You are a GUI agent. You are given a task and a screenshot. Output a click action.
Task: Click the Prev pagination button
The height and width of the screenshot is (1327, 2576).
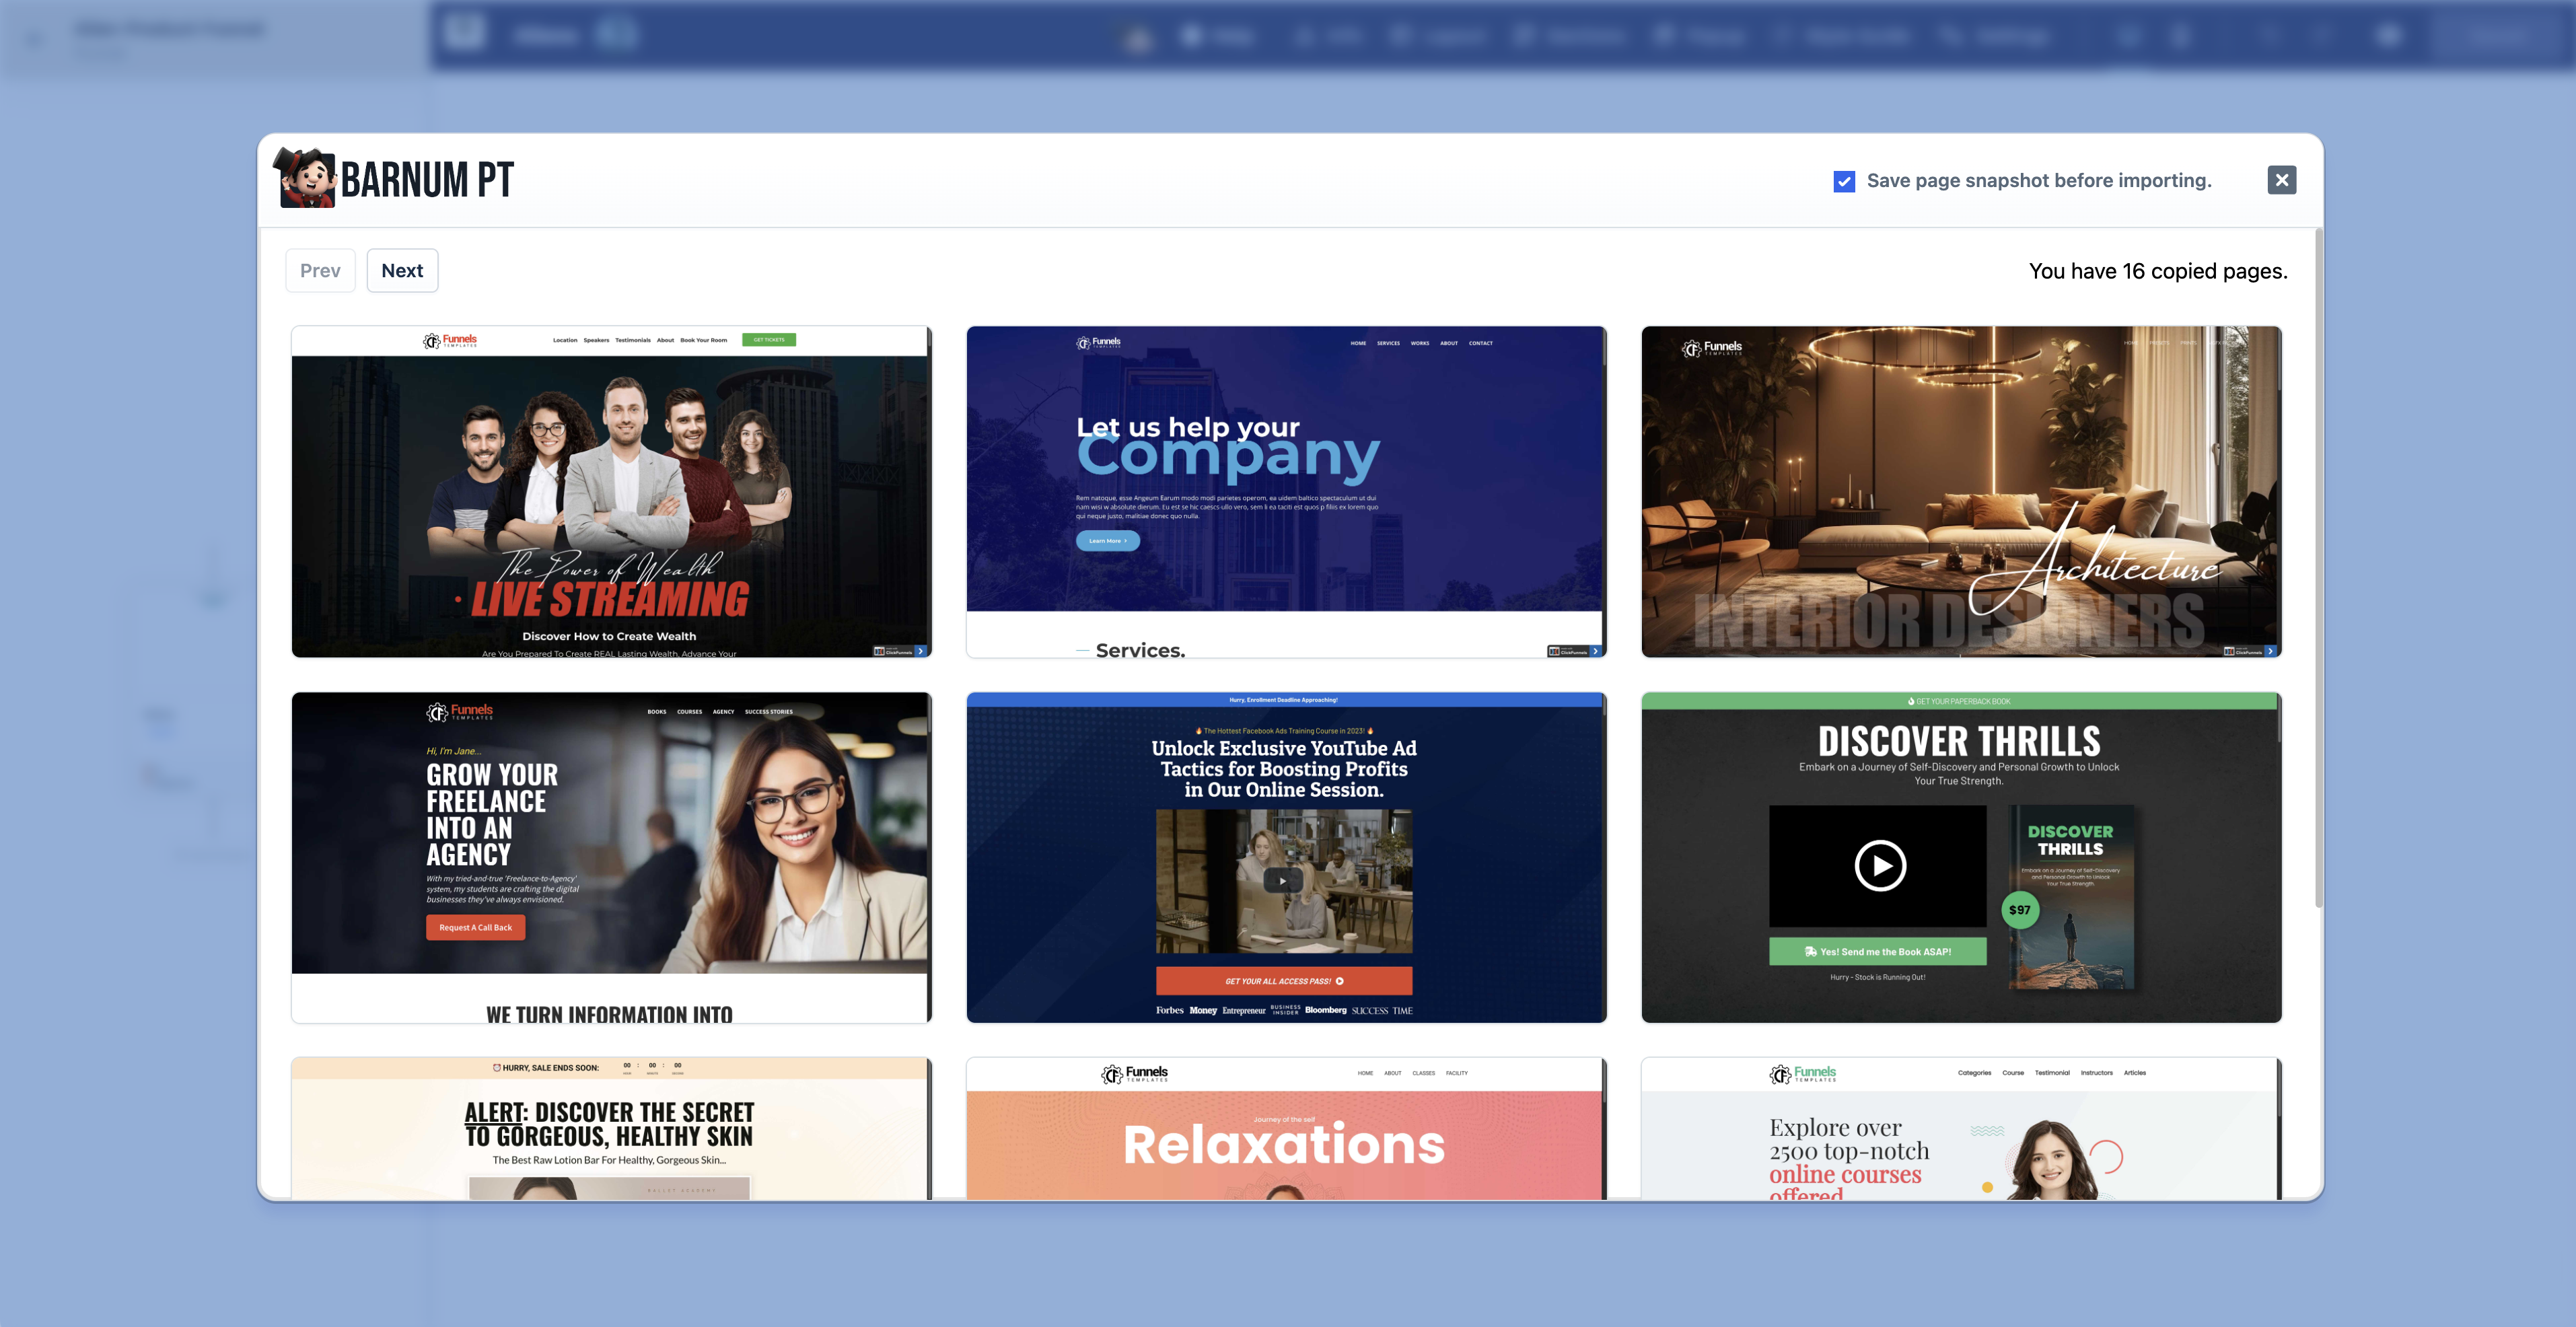coord(320,271)
